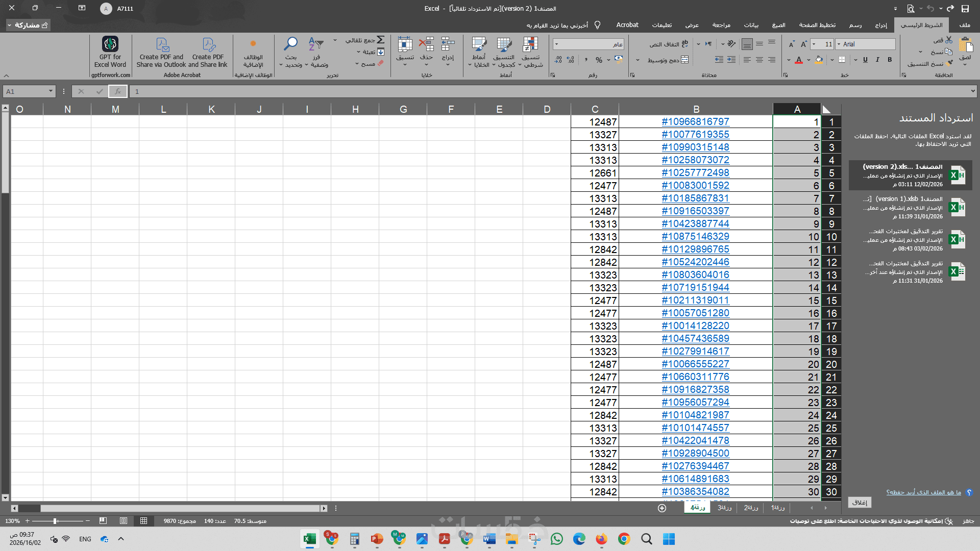This screenshot has height=551, width=980.
Task: Toggle Bold formatting
Action: pos(890,60)
